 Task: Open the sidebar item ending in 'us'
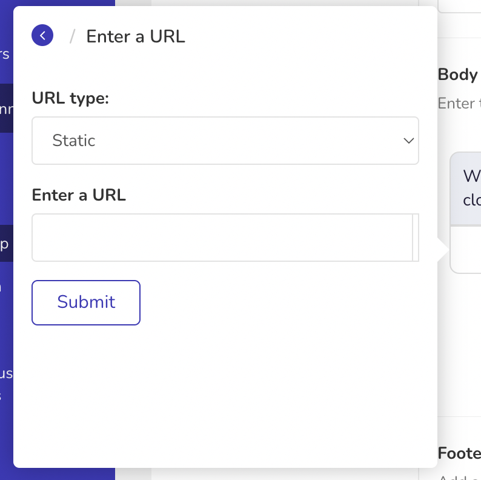point(6,373)
